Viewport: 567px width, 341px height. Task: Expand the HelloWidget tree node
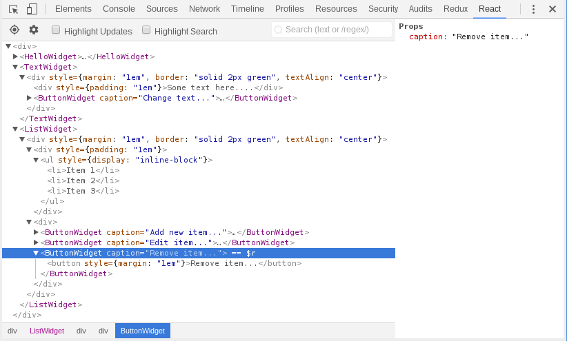(x=15, y=56)
